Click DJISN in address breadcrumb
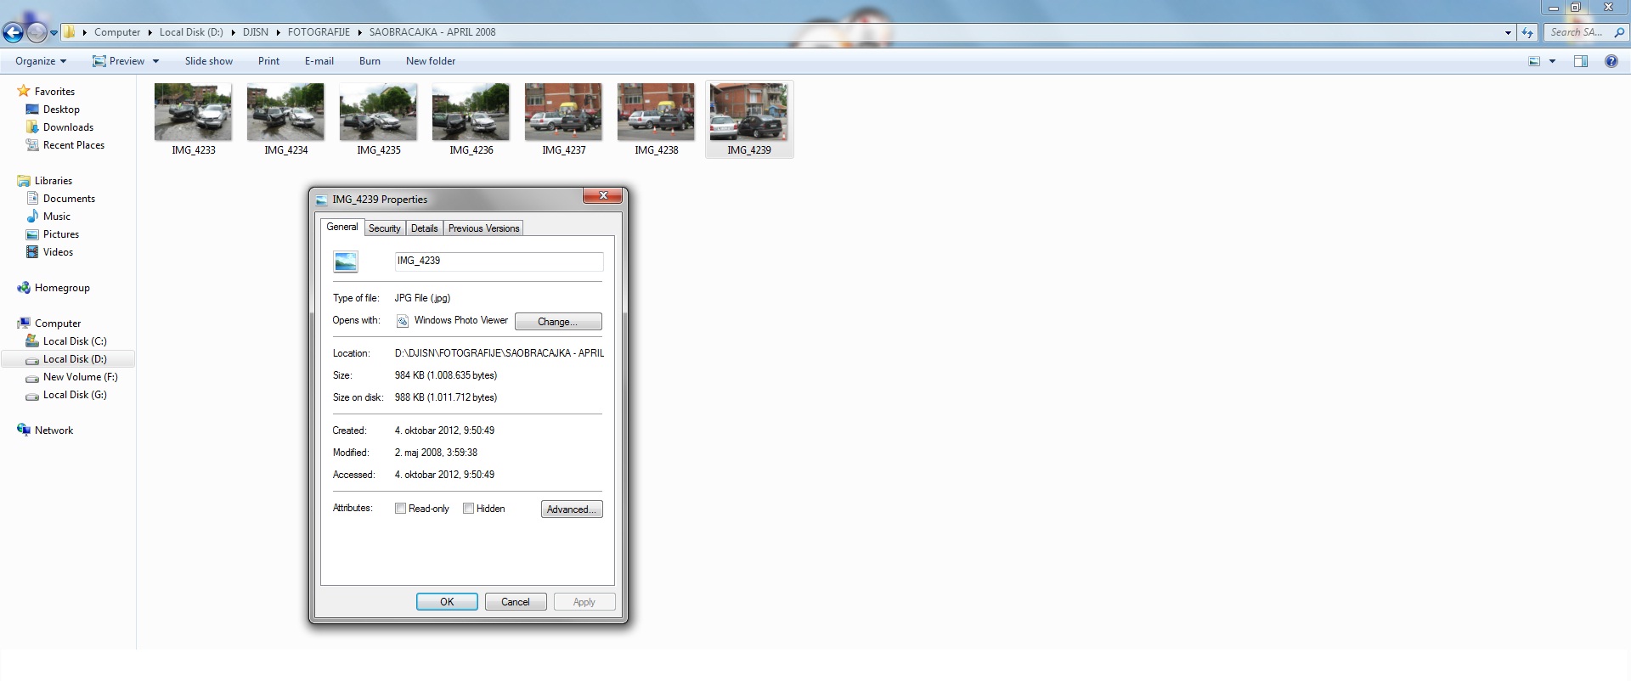 (255, 32)
